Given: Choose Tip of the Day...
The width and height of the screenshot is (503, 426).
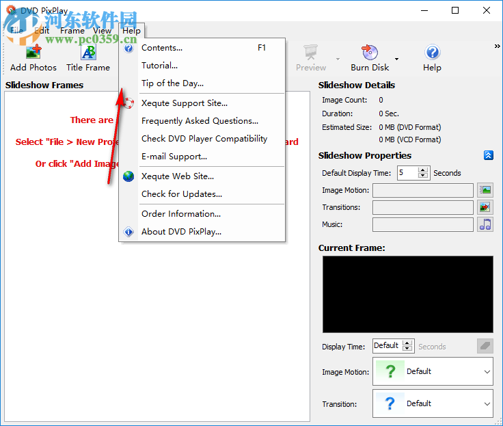Looking at the screenshot, I should 202,83.
